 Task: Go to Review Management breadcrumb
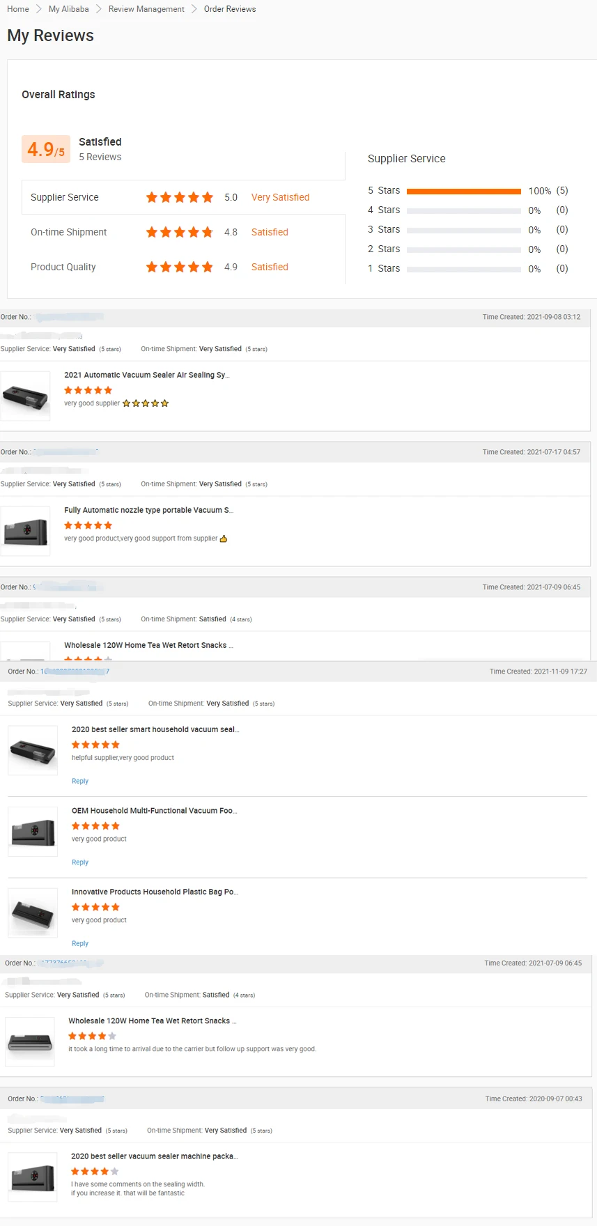(146, 9)
